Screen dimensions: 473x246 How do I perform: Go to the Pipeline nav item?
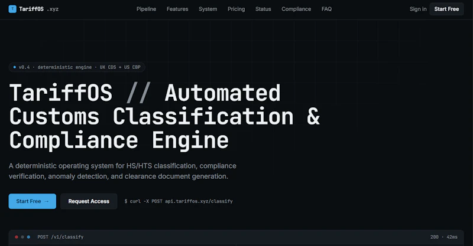[x=146, y=9]
